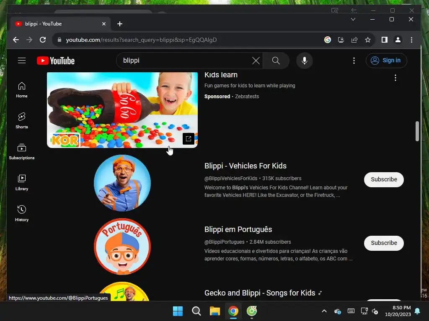
Task: Click the page vertical scrollbar
Action: coord(417,131)
